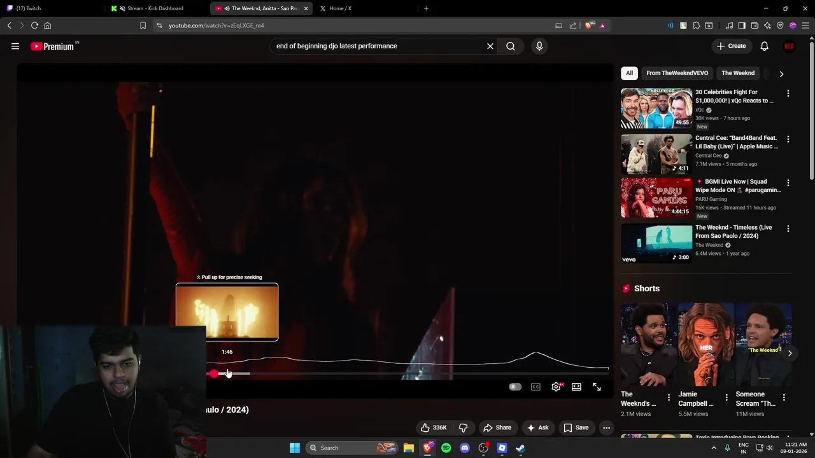This screenshot has height=458, width=815.
Task: Open Brave Shields lion icon
Action: [590, 25]
